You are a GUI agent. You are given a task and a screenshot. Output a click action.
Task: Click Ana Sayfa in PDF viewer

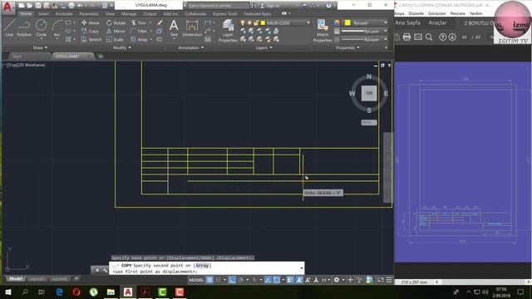(x=407, y=22)
